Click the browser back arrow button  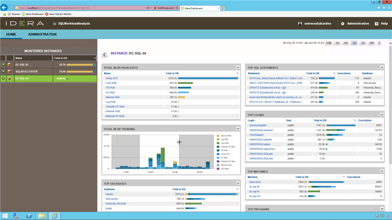click(4, 8)
